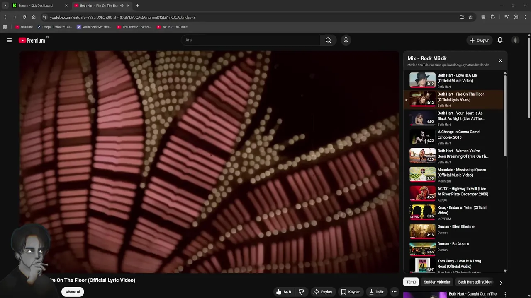
Task: Play Kıraç - Endamın Yeter video
Action: (453, 212)
